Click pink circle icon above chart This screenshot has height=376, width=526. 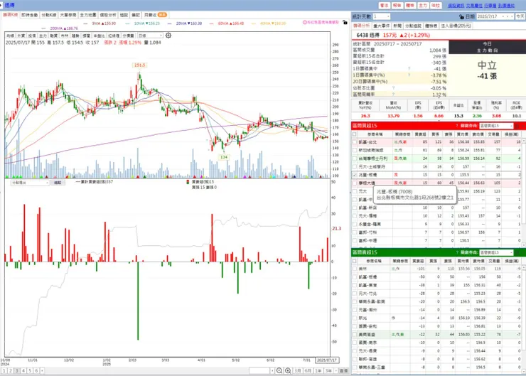[x=305, y=22]
